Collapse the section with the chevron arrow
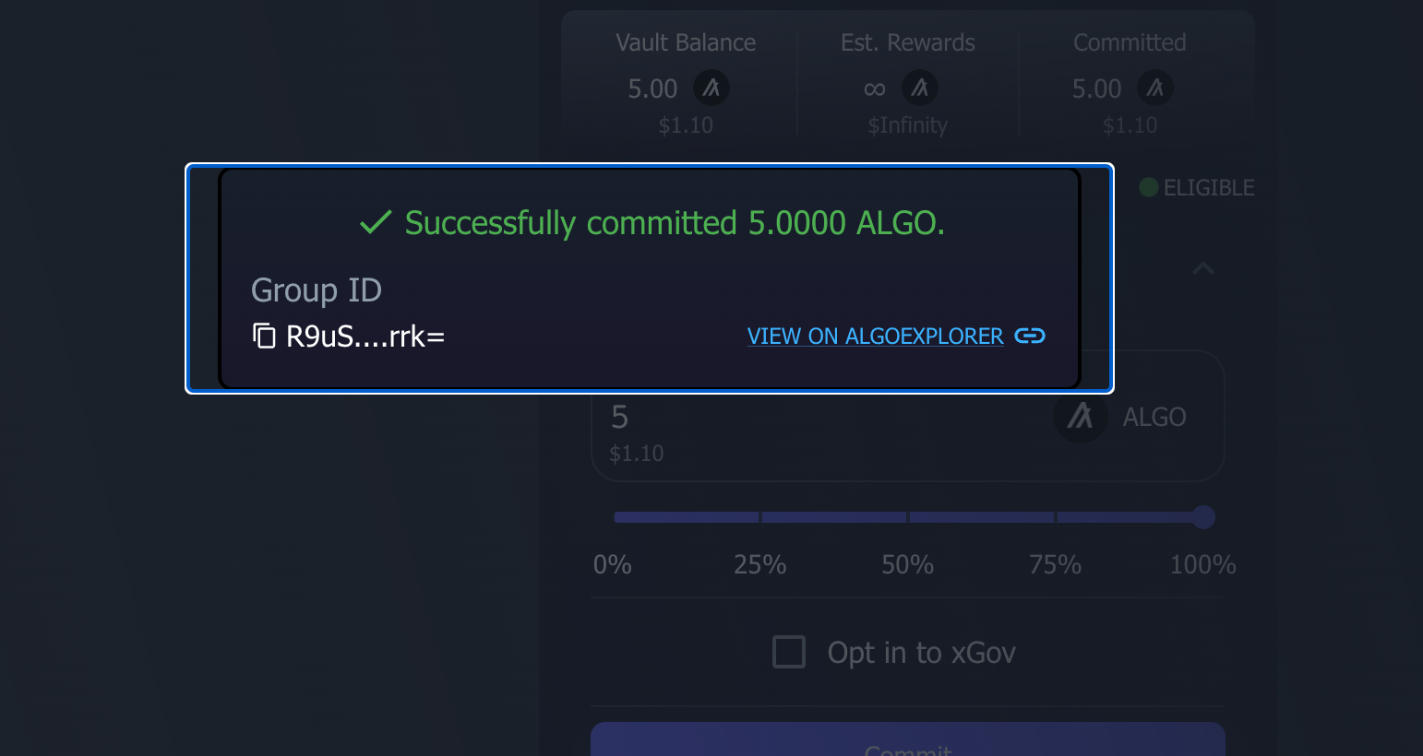This screenshot has width=1423, height=756. tap(1202, 268)
